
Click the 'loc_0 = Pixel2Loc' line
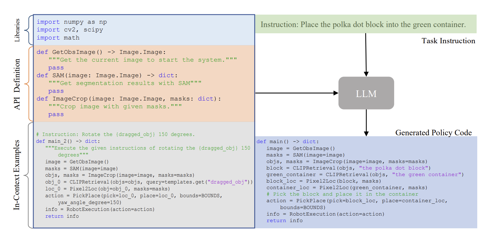pos(108,189)
